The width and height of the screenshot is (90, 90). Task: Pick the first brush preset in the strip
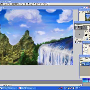pos(75,28)
